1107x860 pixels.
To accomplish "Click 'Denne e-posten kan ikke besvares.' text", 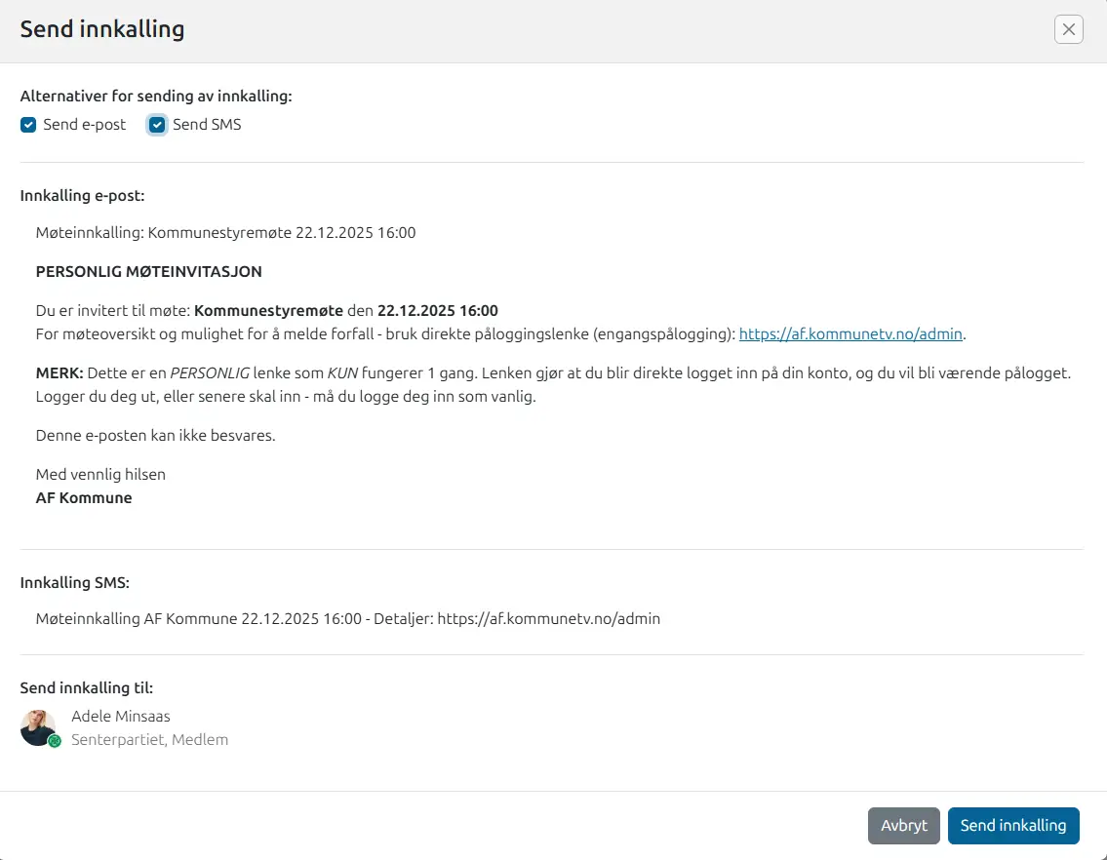I will pos(155,436).
